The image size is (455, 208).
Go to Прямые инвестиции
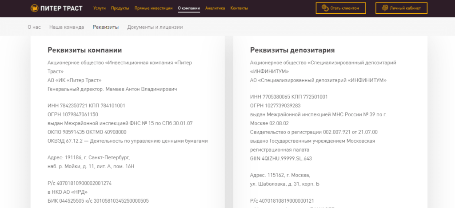(x=153, y=8)
